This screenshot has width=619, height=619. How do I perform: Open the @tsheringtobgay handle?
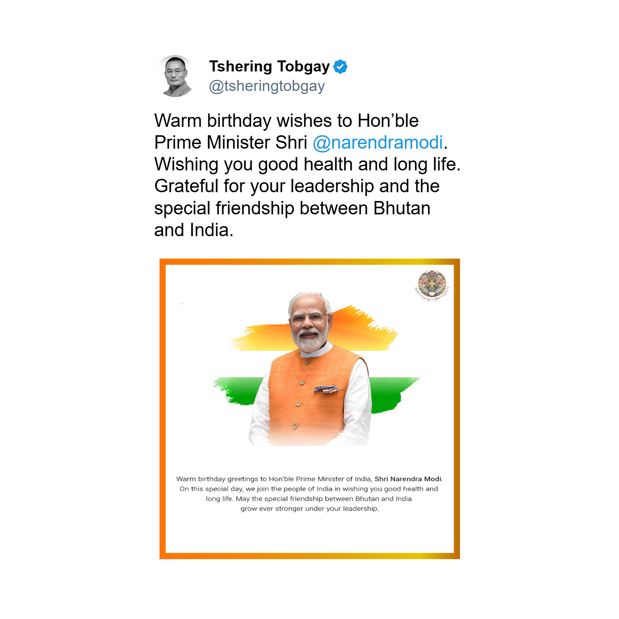pos(267,86)
